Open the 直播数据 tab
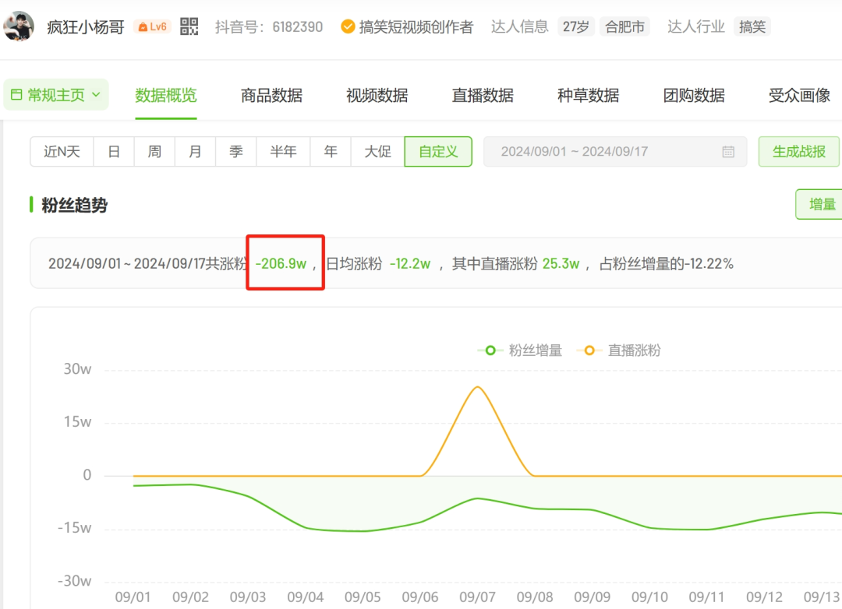This screenshot has height=609, width=842. (x=483, y=96)
